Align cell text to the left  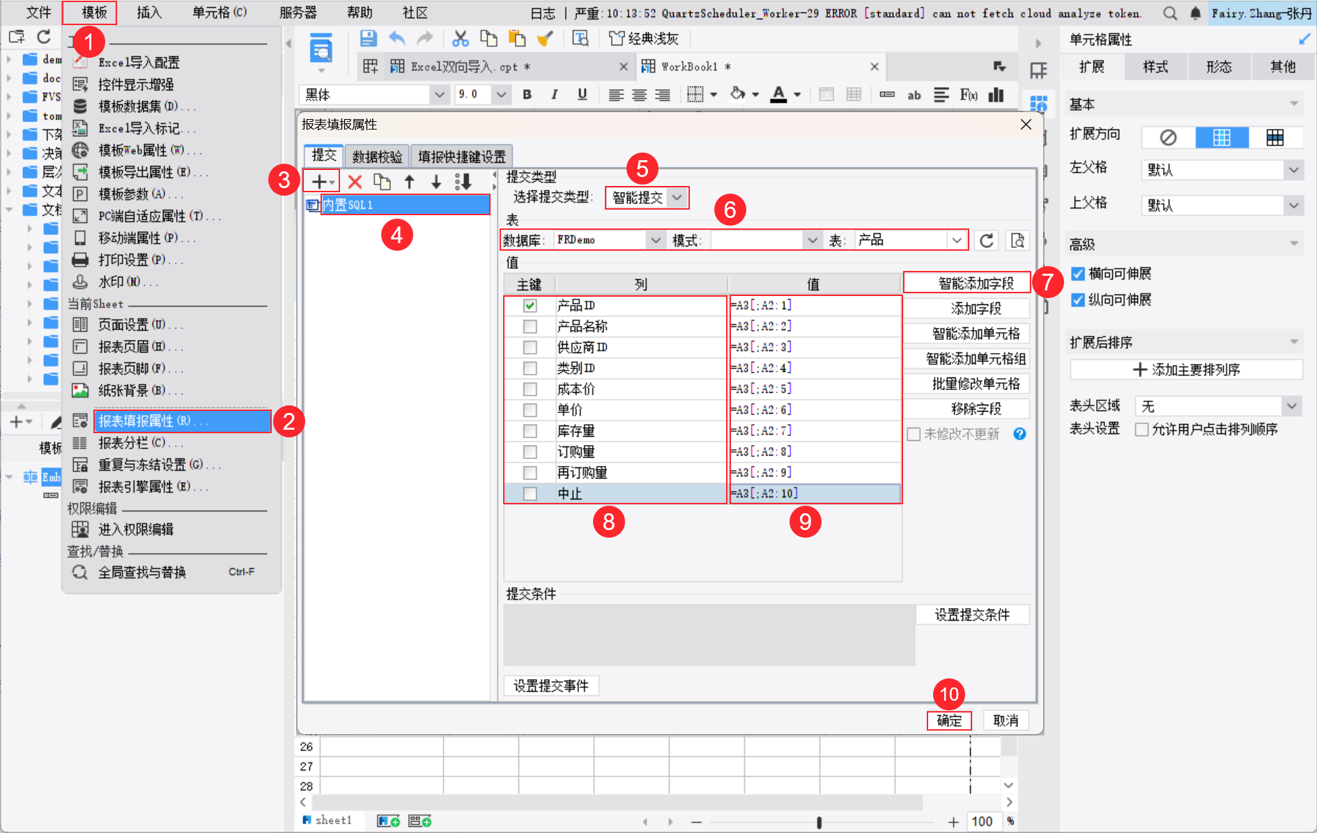click(616, 95)
